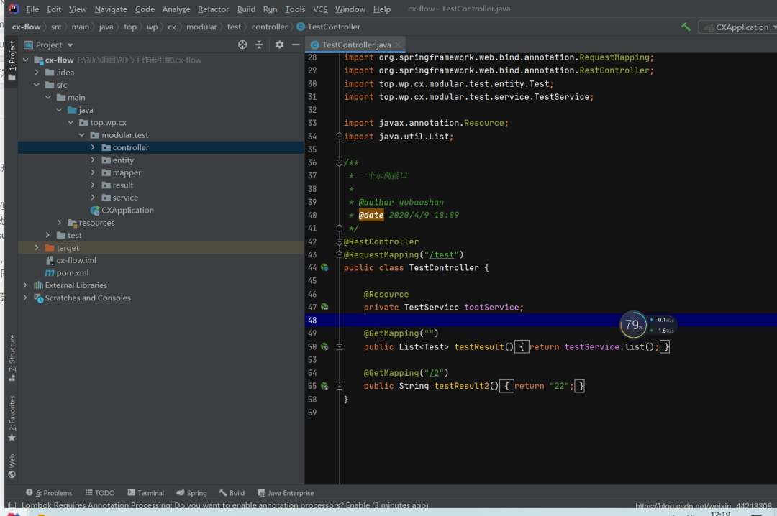Viewport: 777px width, 516px height.
Task: Toggle fold marker at line 36 Javadoc comment
Action: 340,163
